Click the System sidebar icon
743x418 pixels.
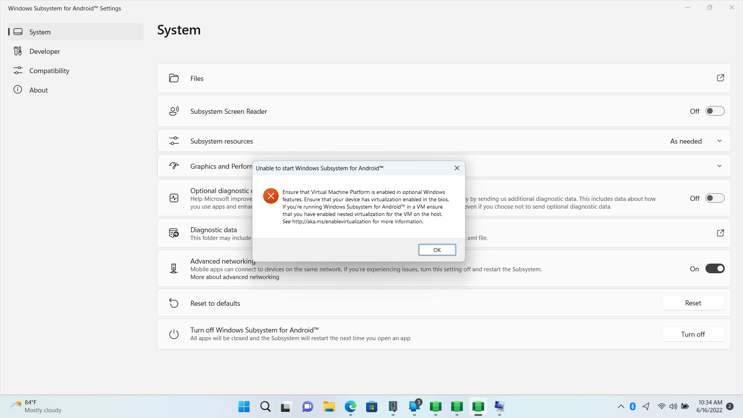click(x=18, y=31)
